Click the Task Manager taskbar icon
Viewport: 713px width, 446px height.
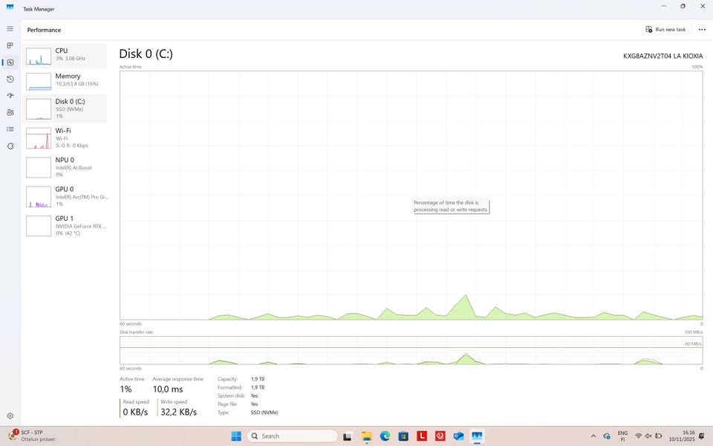point(477,436)
